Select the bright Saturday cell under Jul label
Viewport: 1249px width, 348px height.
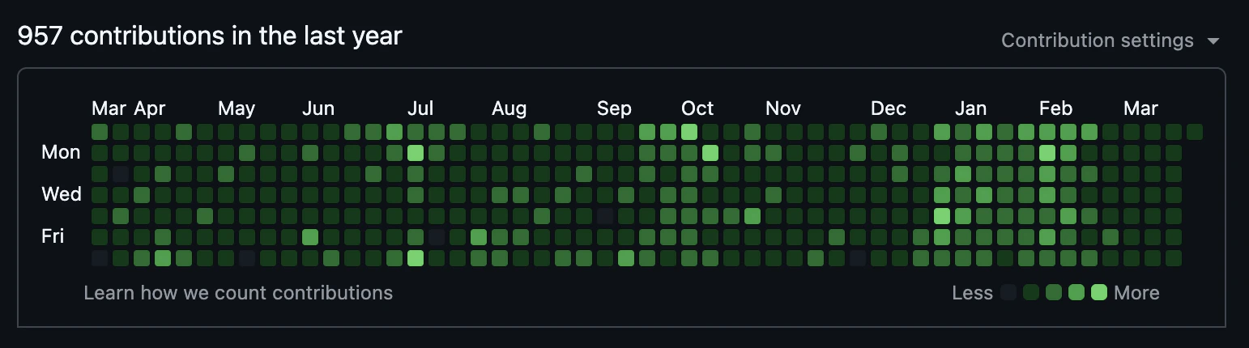pos(416,258)
